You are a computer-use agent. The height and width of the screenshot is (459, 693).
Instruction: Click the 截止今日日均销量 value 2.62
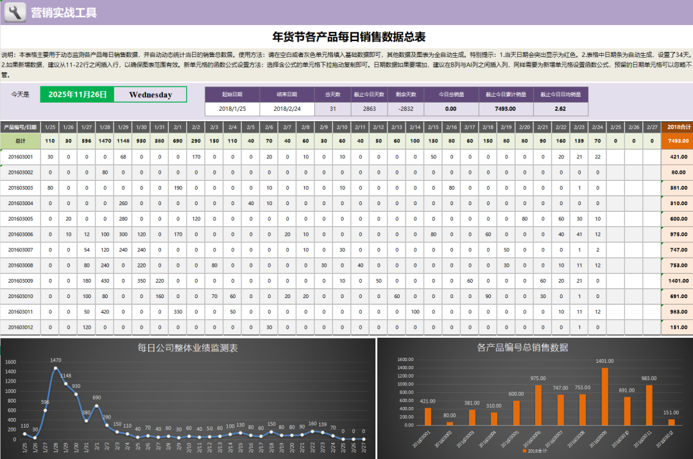560,109
